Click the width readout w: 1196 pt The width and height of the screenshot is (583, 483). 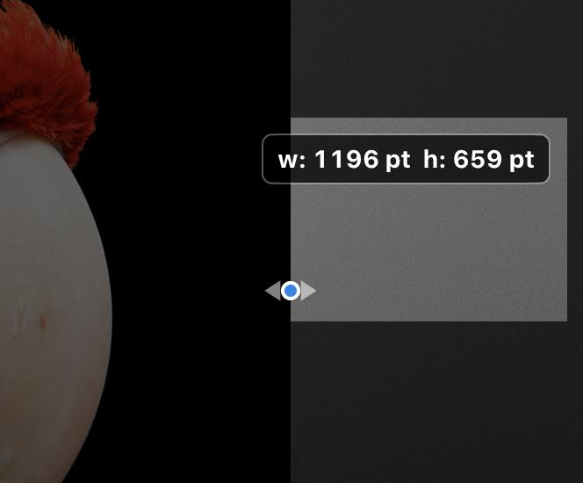point(344,160)
